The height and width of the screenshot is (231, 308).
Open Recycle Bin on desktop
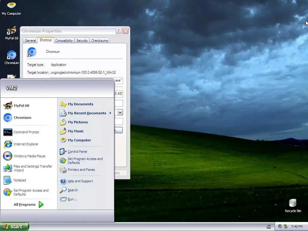293,206
